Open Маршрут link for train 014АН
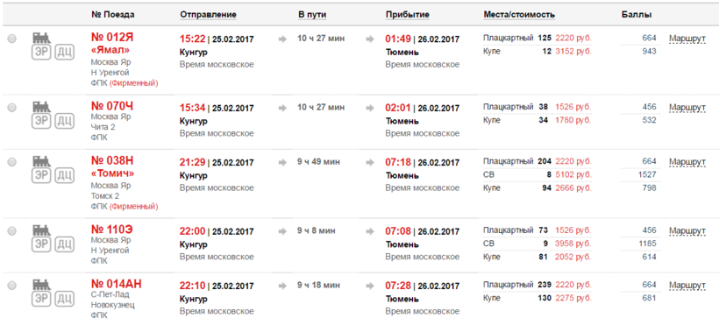 687,286
